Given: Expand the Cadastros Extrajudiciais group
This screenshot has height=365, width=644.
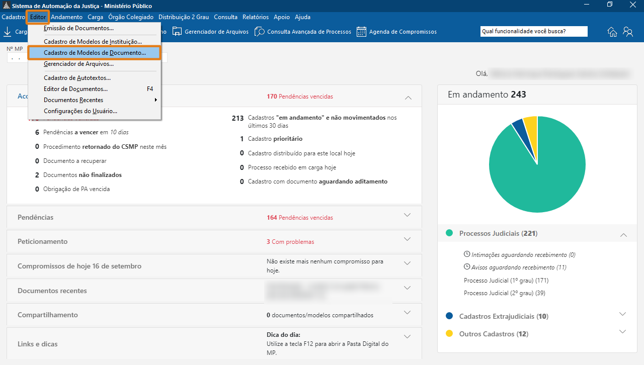Looking at the screenshot, I should [x=623, y=314].
